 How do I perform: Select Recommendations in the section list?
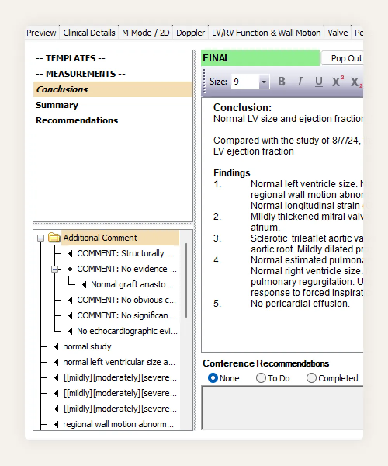click(x=113, y=120)
